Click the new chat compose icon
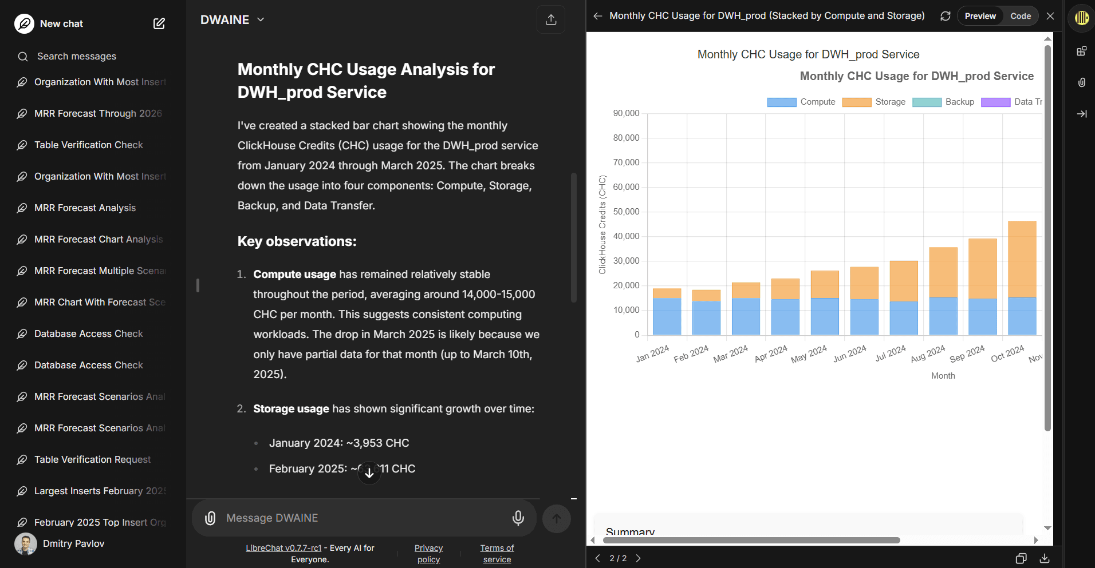 pos(159,23)
